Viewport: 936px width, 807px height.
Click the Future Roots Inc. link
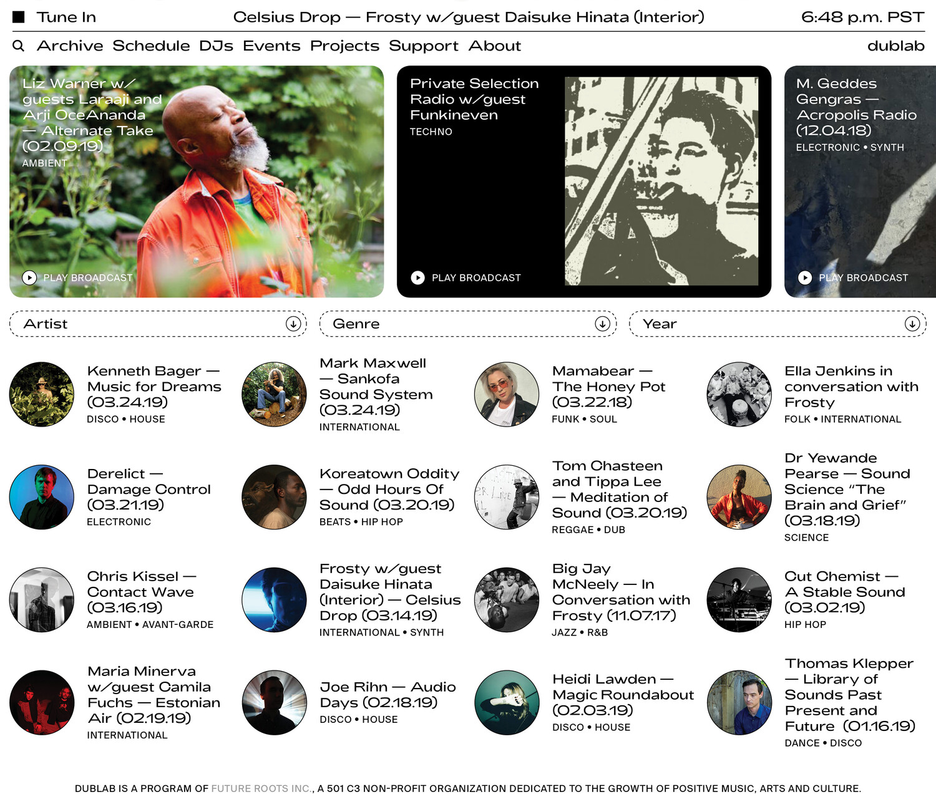(261, 788)
